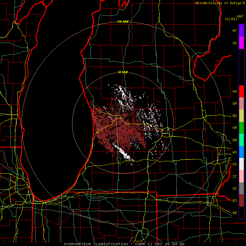Click the 'HHC' product code label
This screenshot has width=246, height=246.
pos(240,16)
